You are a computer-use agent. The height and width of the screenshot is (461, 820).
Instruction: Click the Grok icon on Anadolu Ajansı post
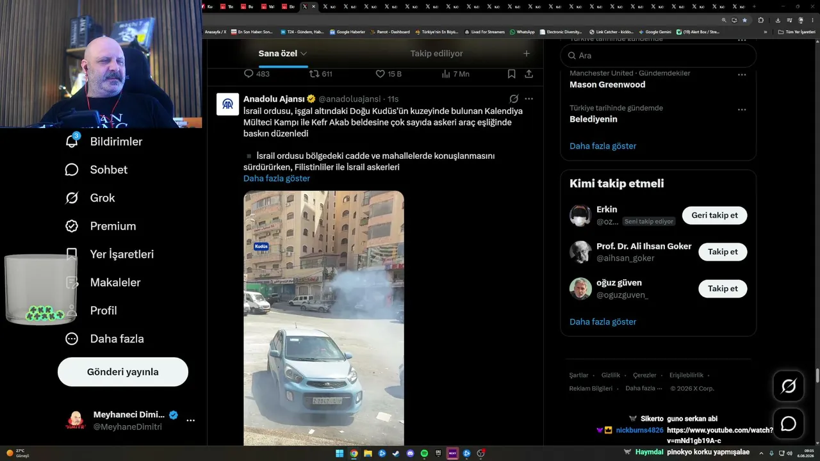pyautogui.click(x=514, y=99)
